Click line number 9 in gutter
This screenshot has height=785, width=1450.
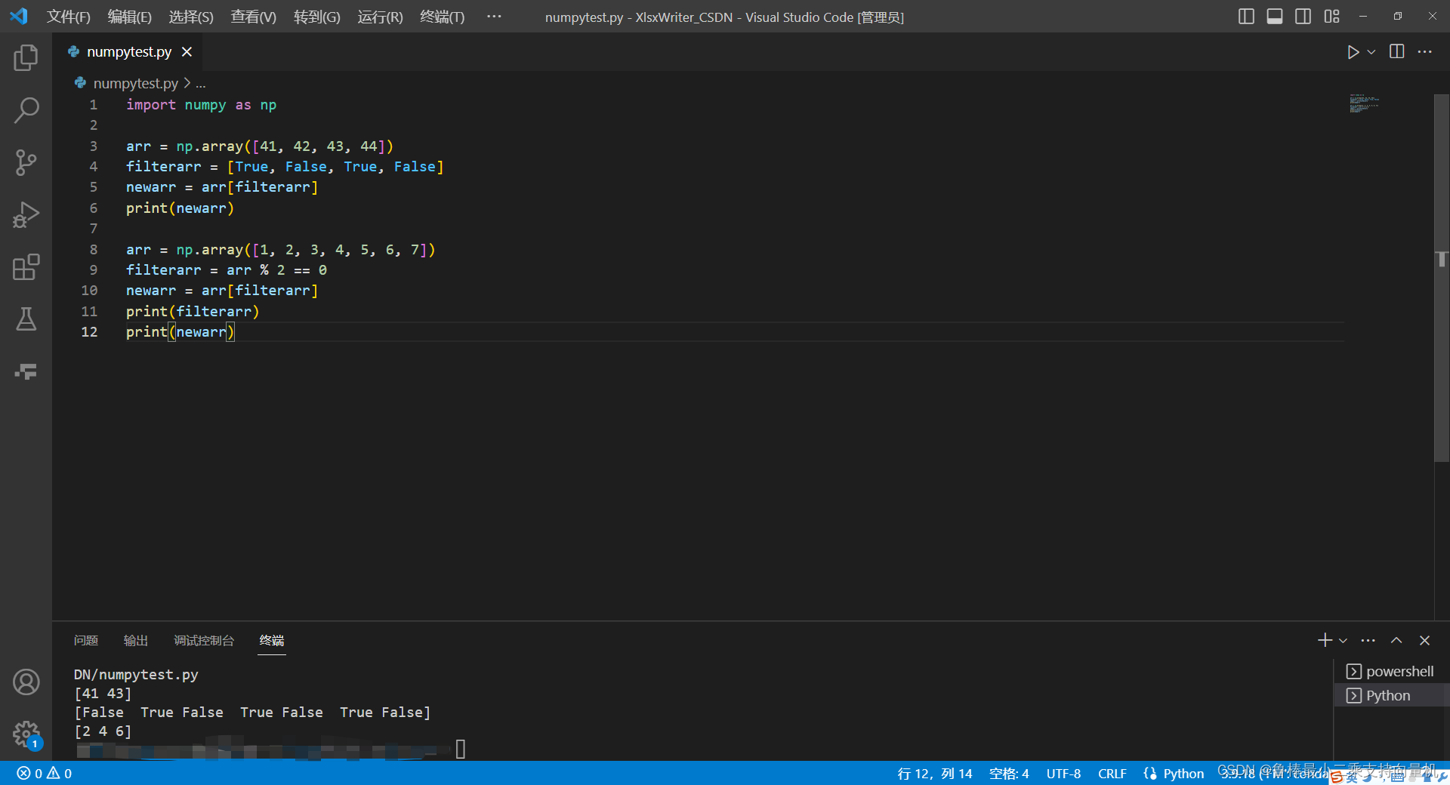point(94,269)
